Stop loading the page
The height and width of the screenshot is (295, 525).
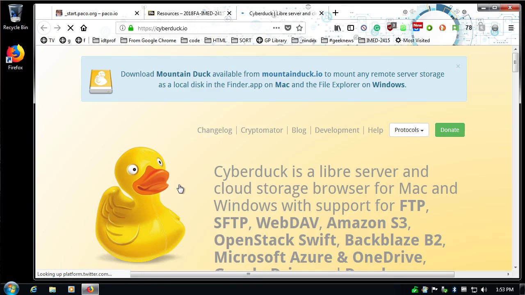pos(71,28)
